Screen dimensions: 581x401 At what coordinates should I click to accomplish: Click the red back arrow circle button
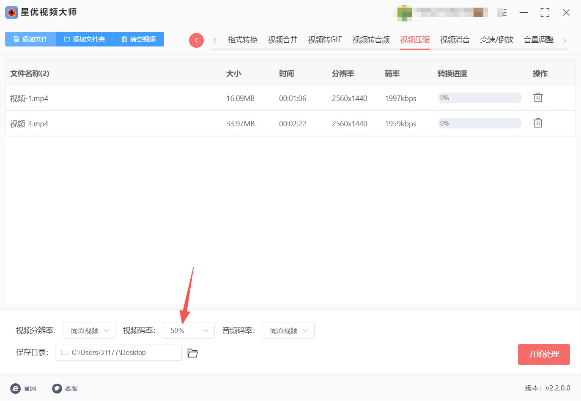tap(196, 40)
